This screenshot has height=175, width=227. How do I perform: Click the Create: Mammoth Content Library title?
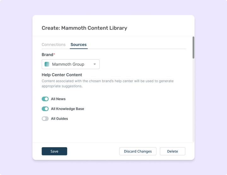84,28
